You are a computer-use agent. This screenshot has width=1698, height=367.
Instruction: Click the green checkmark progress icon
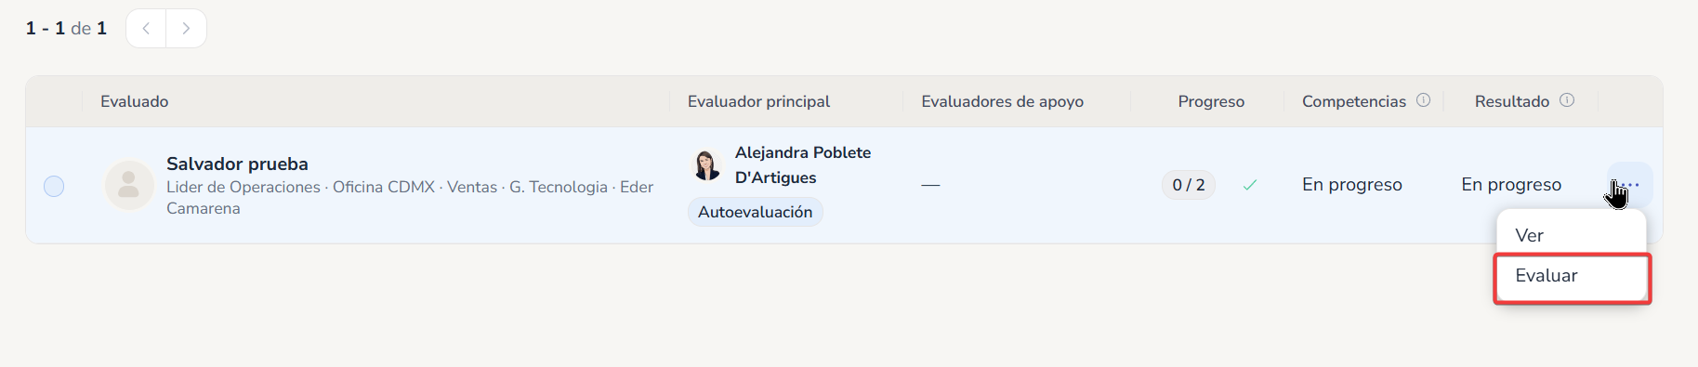1250,185
